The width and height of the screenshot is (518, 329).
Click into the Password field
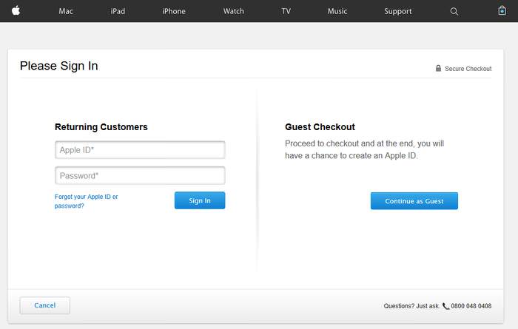pyautogui.click(x=140, y=175)
